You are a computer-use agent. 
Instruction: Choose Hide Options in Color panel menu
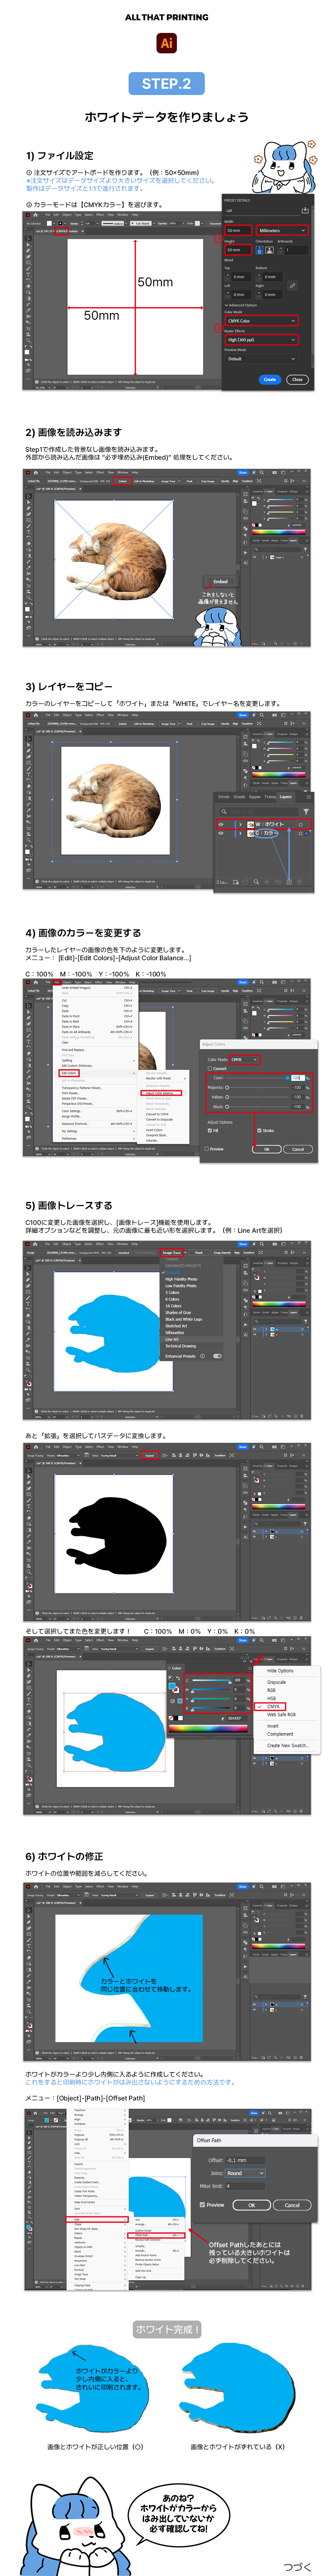[x=280, y=1671]
